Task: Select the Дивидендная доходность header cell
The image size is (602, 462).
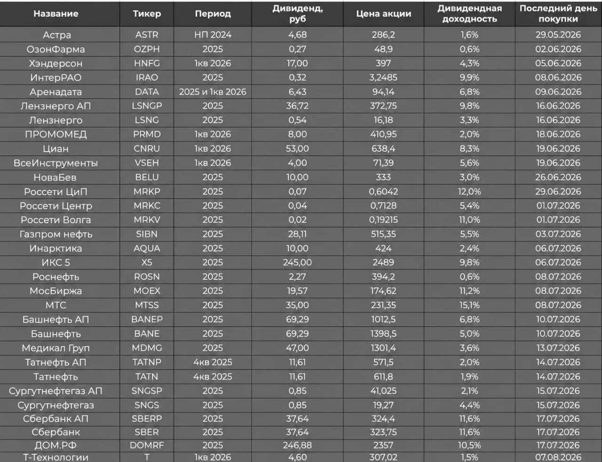Action: coord(469,14)
